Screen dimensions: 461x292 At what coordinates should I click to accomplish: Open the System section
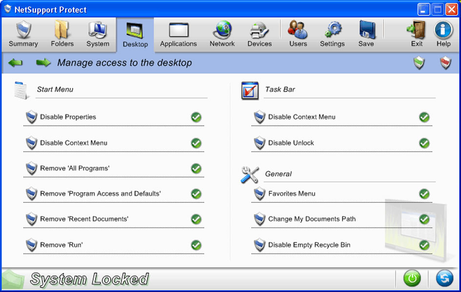tap(98, 34)
